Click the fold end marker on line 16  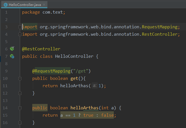[x=20, y=123]
